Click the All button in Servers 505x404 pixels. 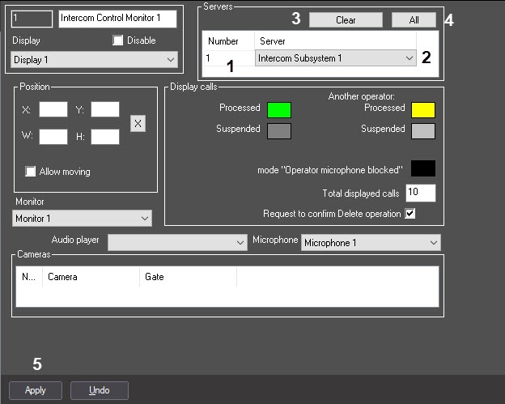pyautogui.click(x=414, y=20)
